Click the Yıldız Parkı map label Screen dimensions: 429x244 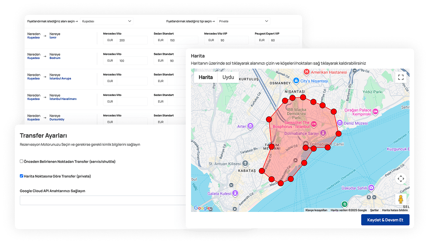(x=372, y=92)
